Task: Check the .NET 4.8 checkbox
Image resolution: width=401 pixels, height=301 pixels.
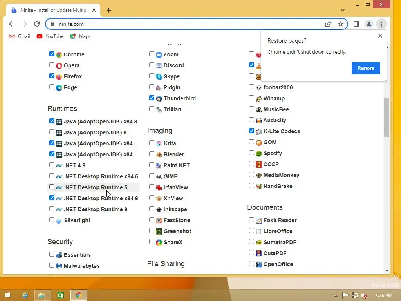Action: pos(52,165)
